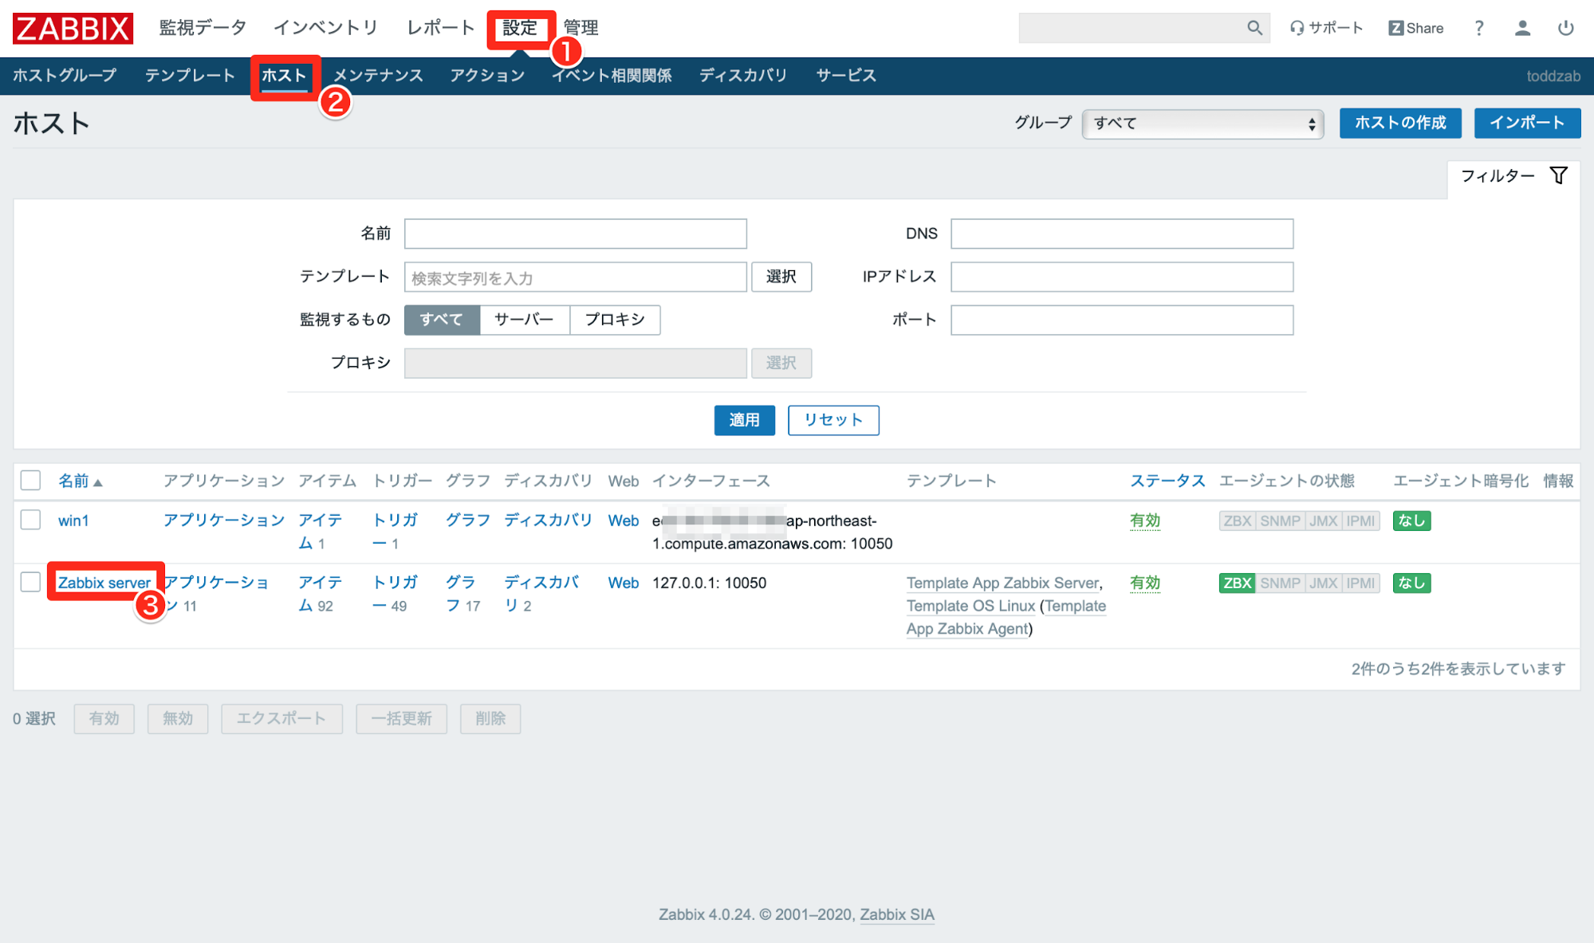Open the サポート headset link
The image size is (1594, 943).
point(1326,28)
